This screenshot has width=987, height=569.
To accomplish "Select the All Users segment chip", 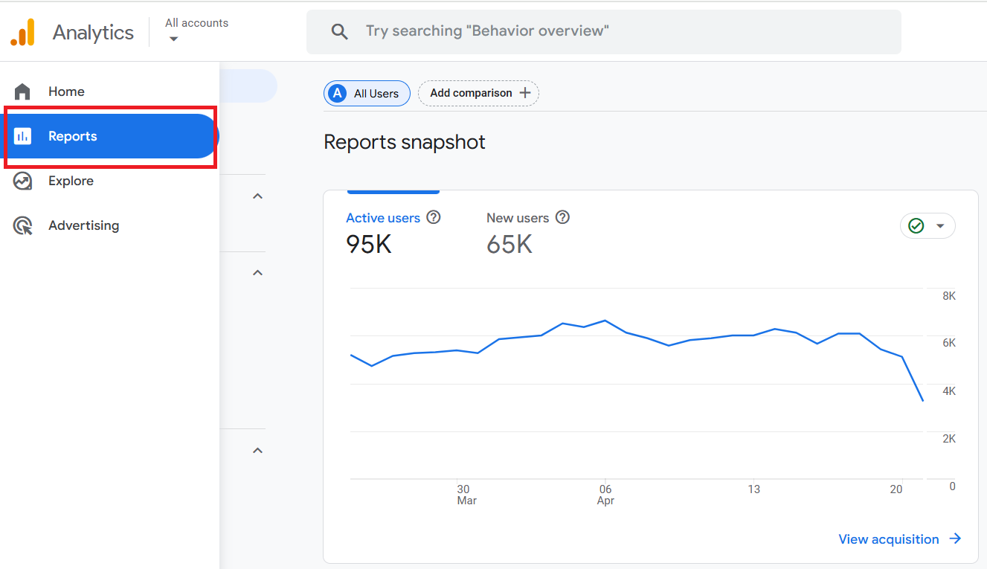I will tap(367, 93).
